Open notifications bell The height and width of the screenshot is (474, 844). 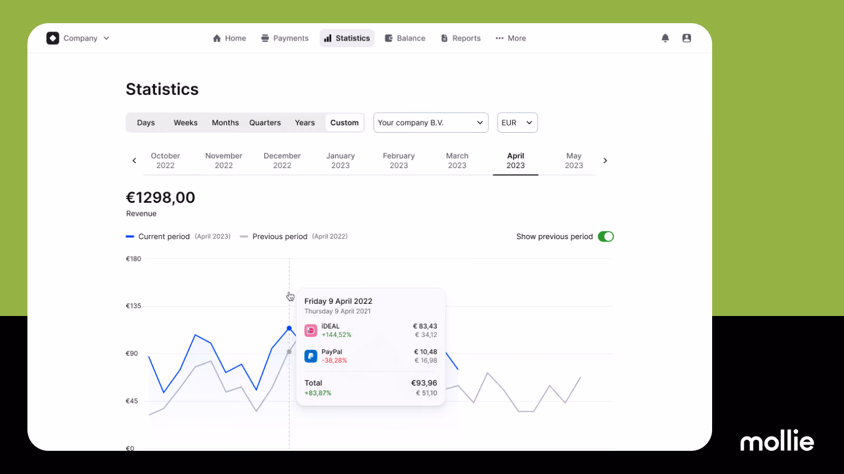pyautogui.click(x=665, y=38)
